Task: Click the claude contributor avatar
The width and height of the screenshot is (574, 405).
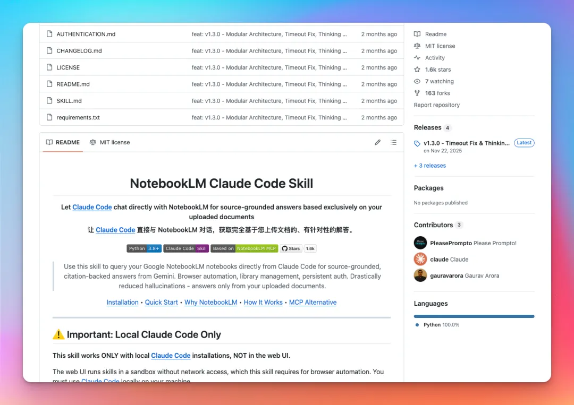Action: point(420,260)
